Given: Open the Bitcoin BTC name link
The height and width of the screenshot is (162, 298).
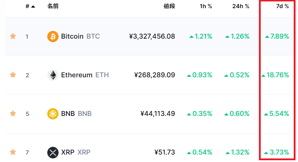Looking at the screenshot, I should (x=80, y=37).
